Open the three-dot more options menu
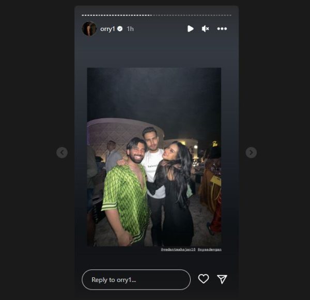Image resolution: width=310 pixels, height=300 pixels. point(222,29)
